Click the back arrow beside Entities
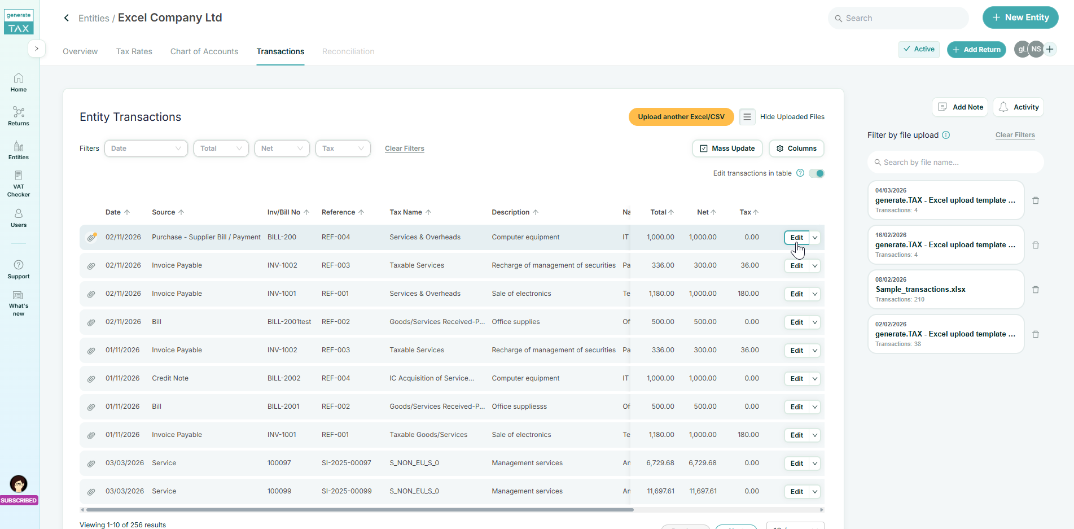Image resolution: width=1074 pixels, height=529 pixels. pyautogui.click(x=67, y=18)
